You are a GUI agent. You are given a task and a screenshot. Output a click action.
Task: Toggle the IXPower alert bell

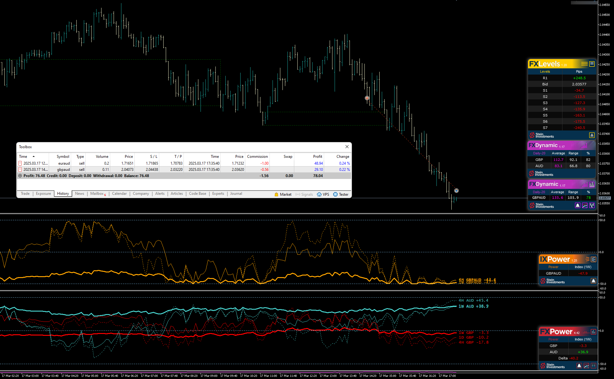[x=593, y=281]
